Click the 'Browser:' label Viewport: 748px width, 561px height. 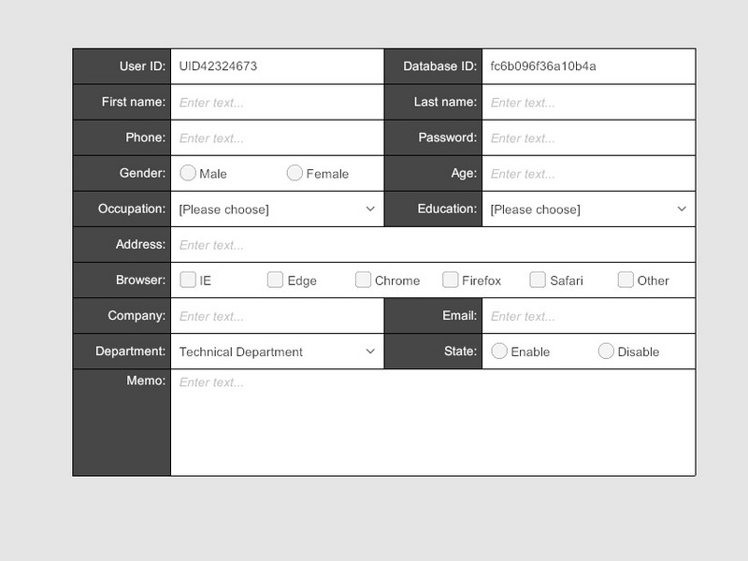pyautogui.click(x=140, y=280)
